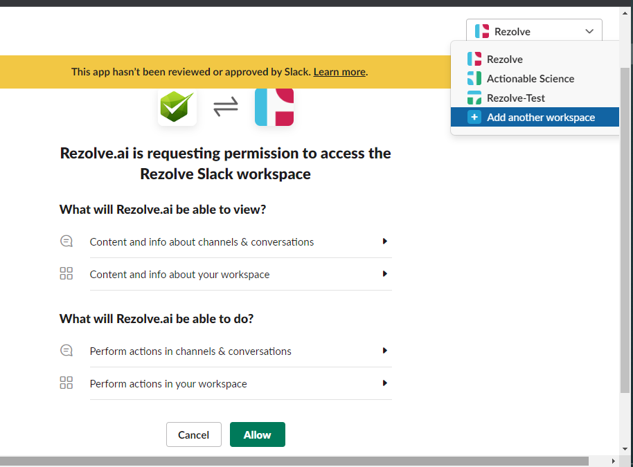Open the Rezolve workspace selector dropdown
Viewport: 633px width, 467px height.
[534, 31]
